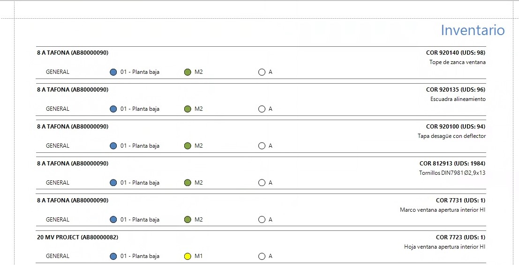Click green M2 circle in Marco ventana row

coord(188,220)
